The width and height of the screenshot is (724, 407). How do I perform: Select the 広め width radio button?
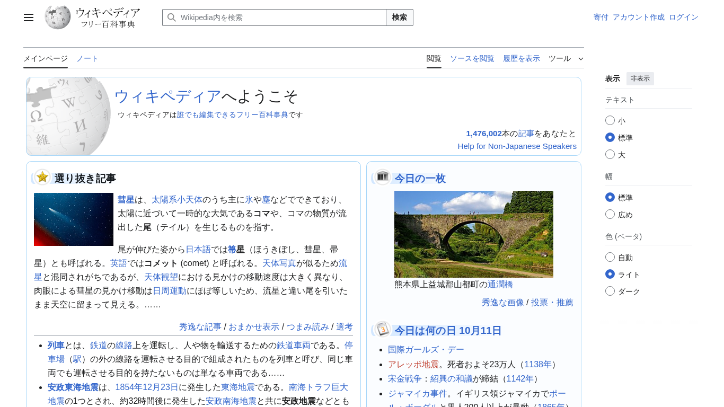[610, 215]
